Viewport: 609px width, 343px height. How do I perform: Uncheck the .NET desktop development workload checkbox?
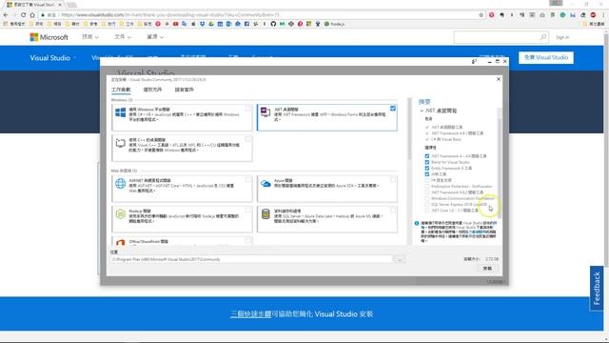point(393,109)
